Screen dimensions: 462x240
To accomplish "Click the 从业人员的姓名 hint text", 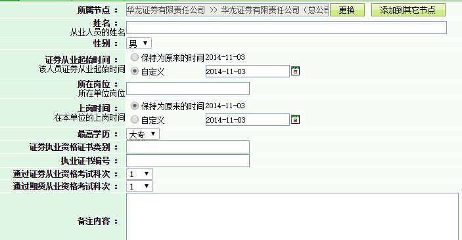I will point(97,32).
